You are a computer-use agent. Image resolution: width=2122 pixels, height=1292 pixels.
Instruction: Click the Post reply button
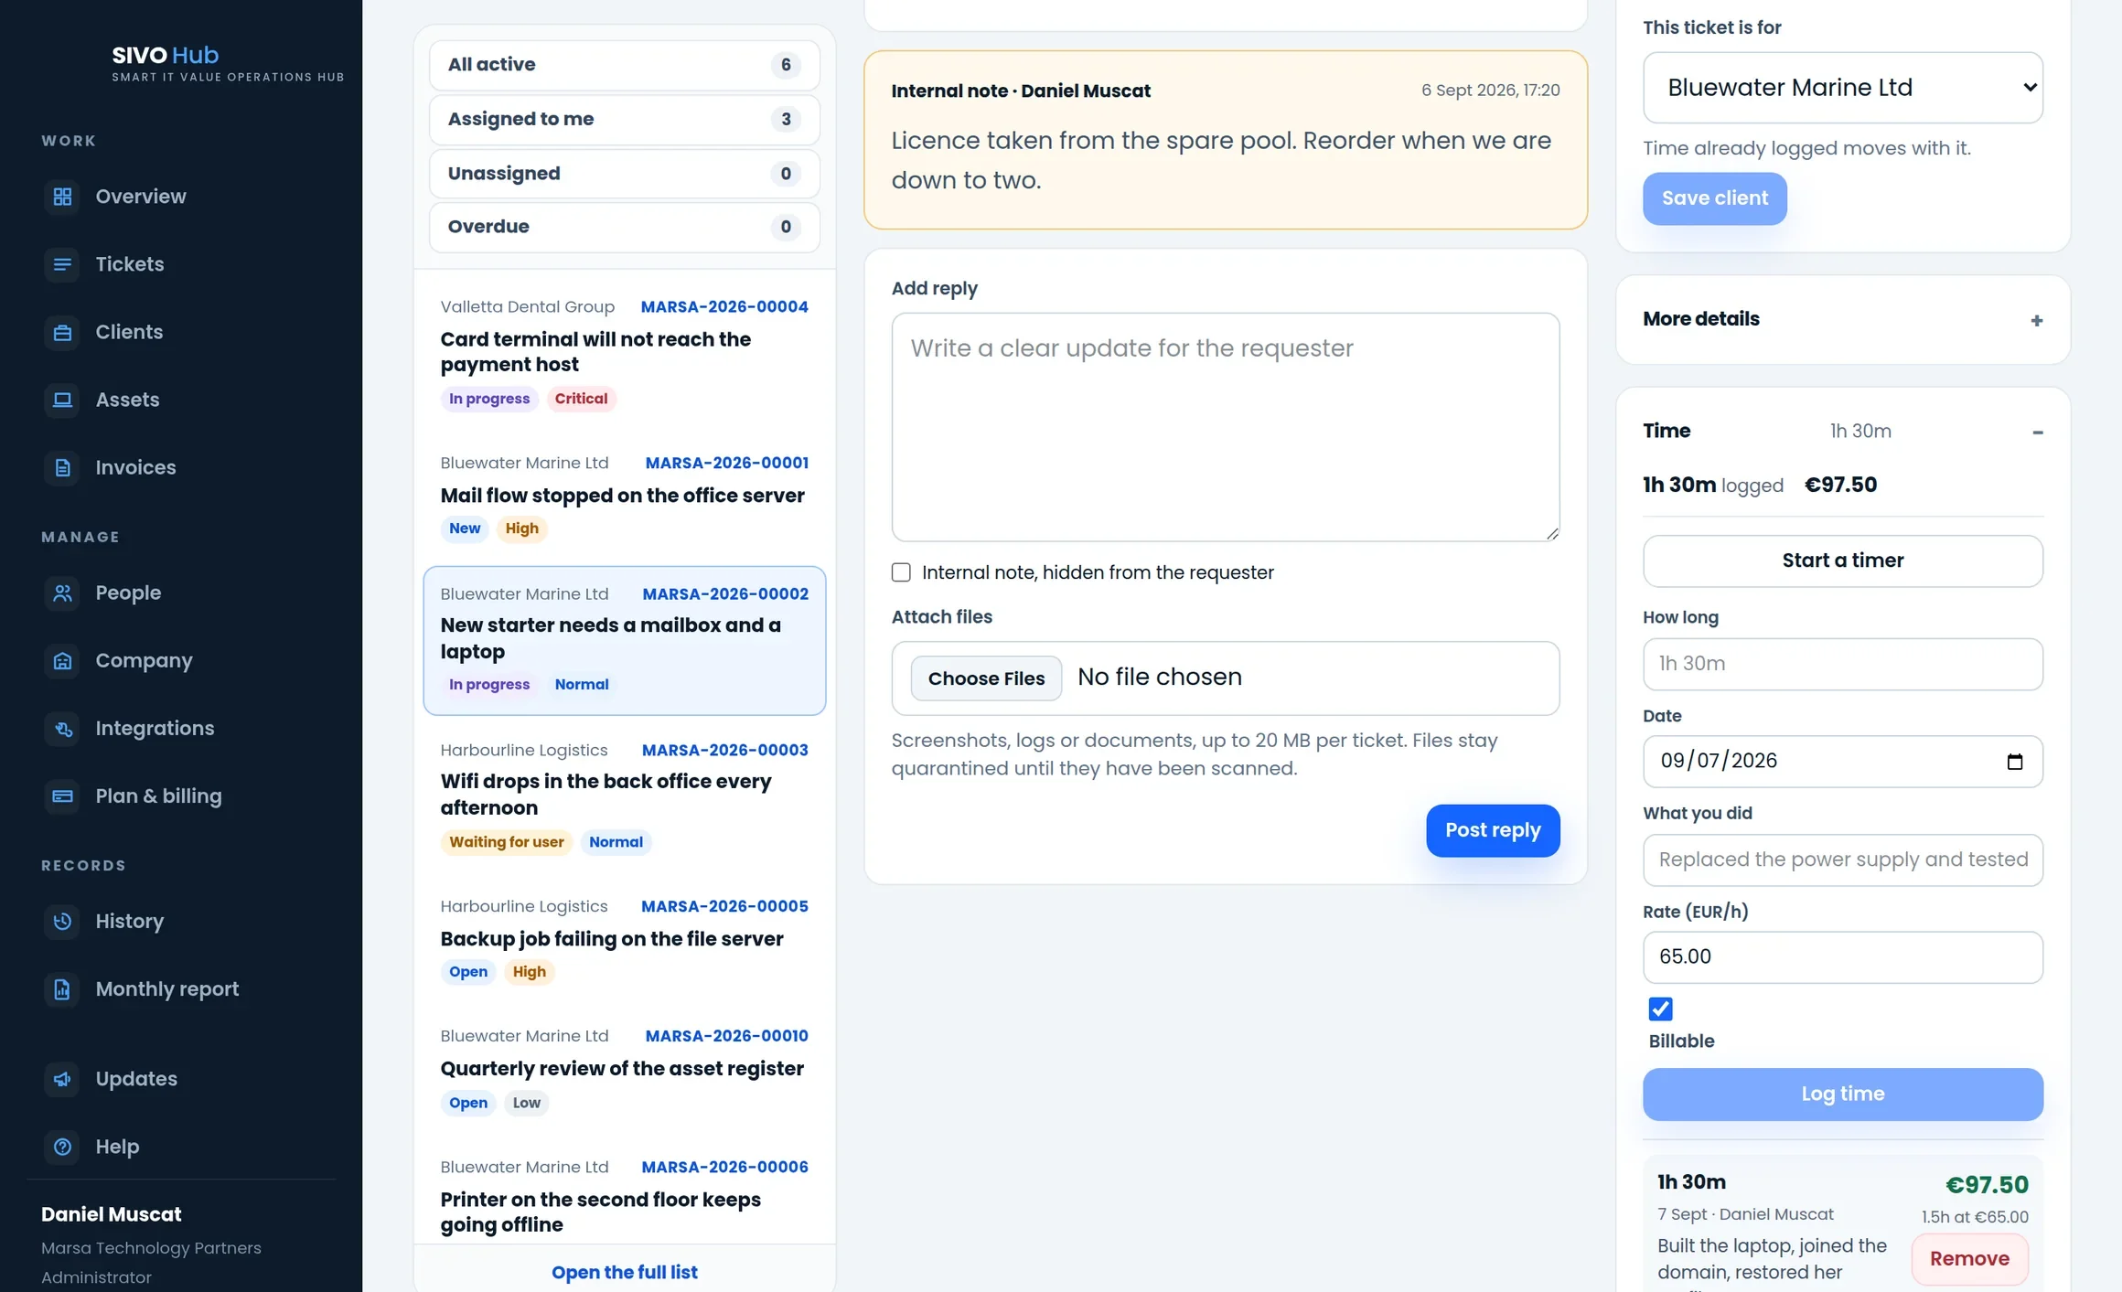(1493, 830)
